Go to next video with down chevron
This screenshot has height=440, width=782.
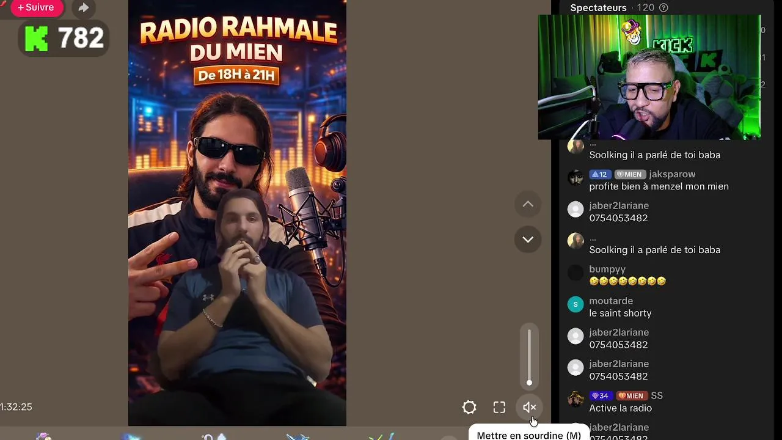coord(528,240)
